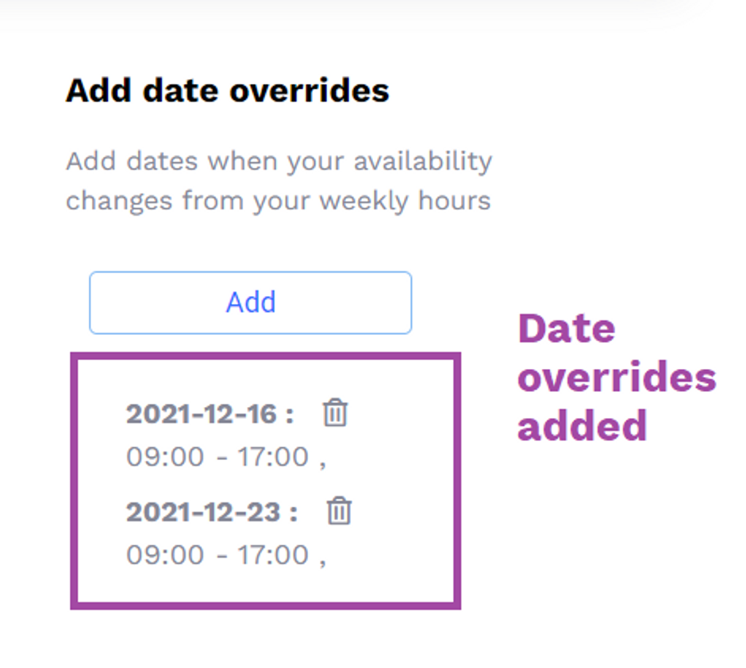Click the 09:00 start time under 2021-12-23

click(165, 555)
